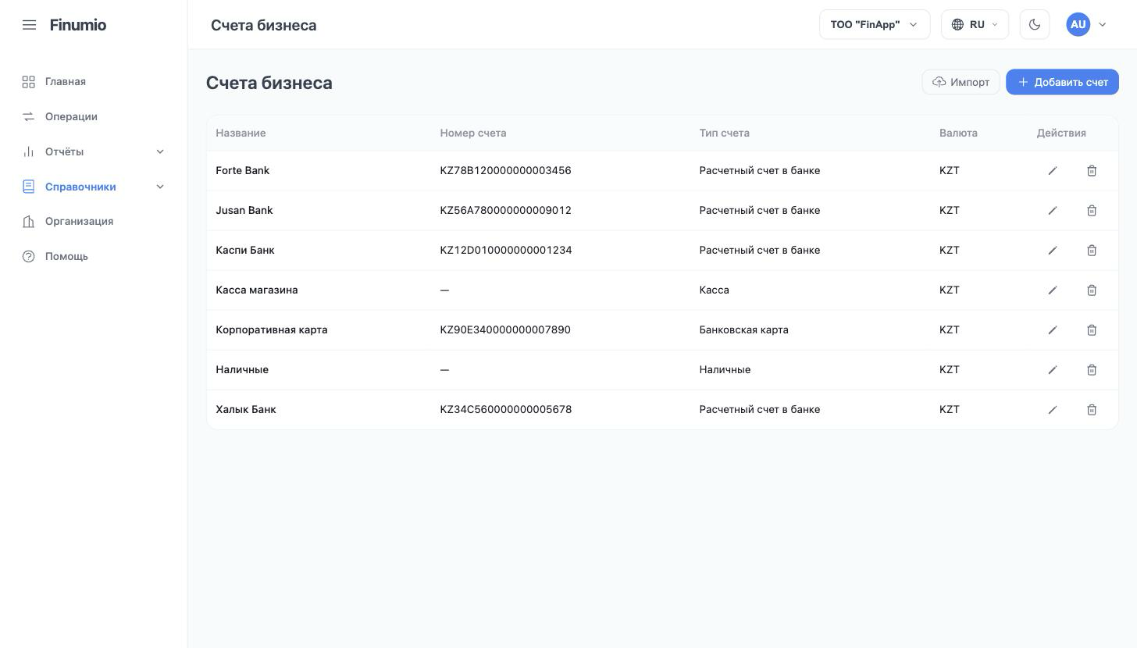Edit the Каспи Банк account
Image resolution: width=1137 pixels, height=648 pixels.
pos(1053,251)
